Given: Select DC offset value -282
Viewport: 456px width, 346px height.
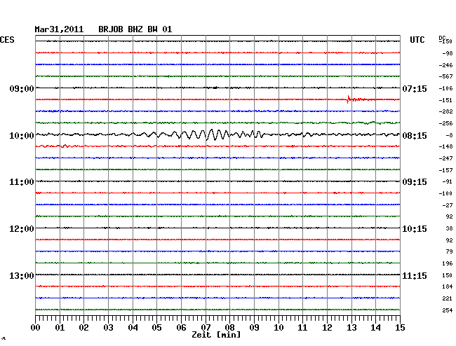Looking at the screenshot, I should click(445, 112).
